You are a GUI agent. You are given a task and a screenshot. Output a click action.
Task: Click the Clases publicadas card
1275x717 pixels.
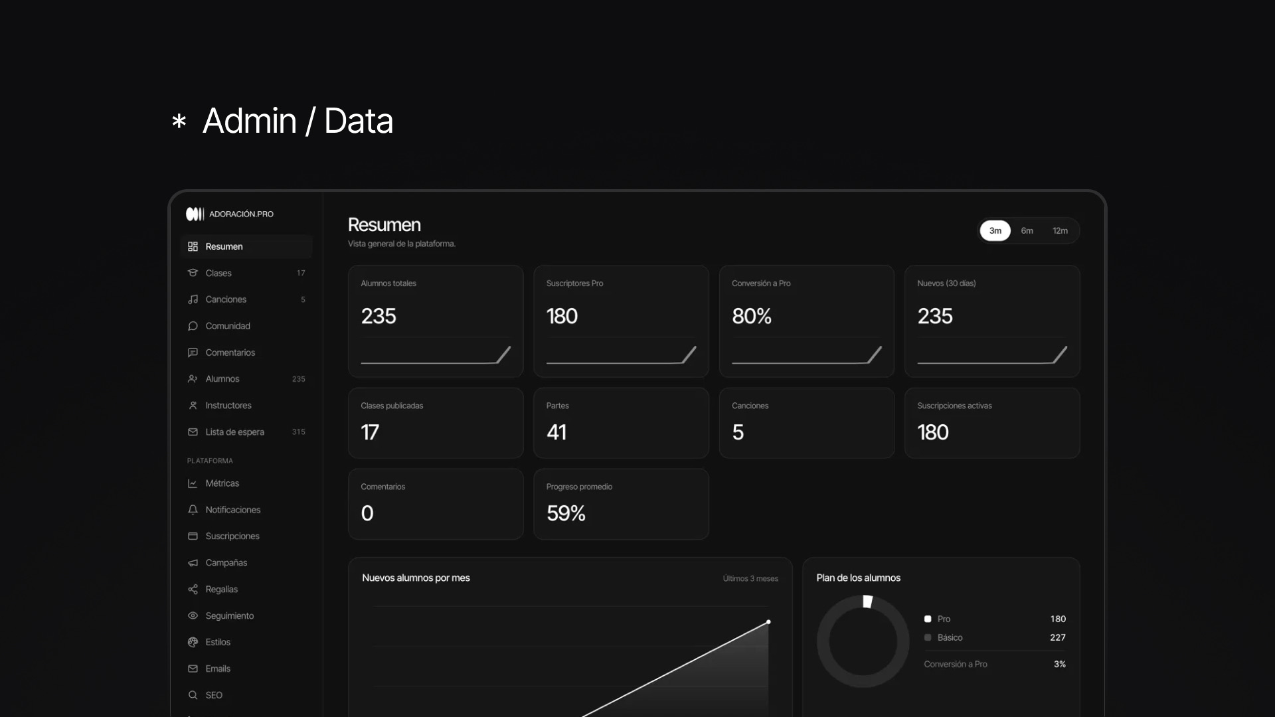436,423
